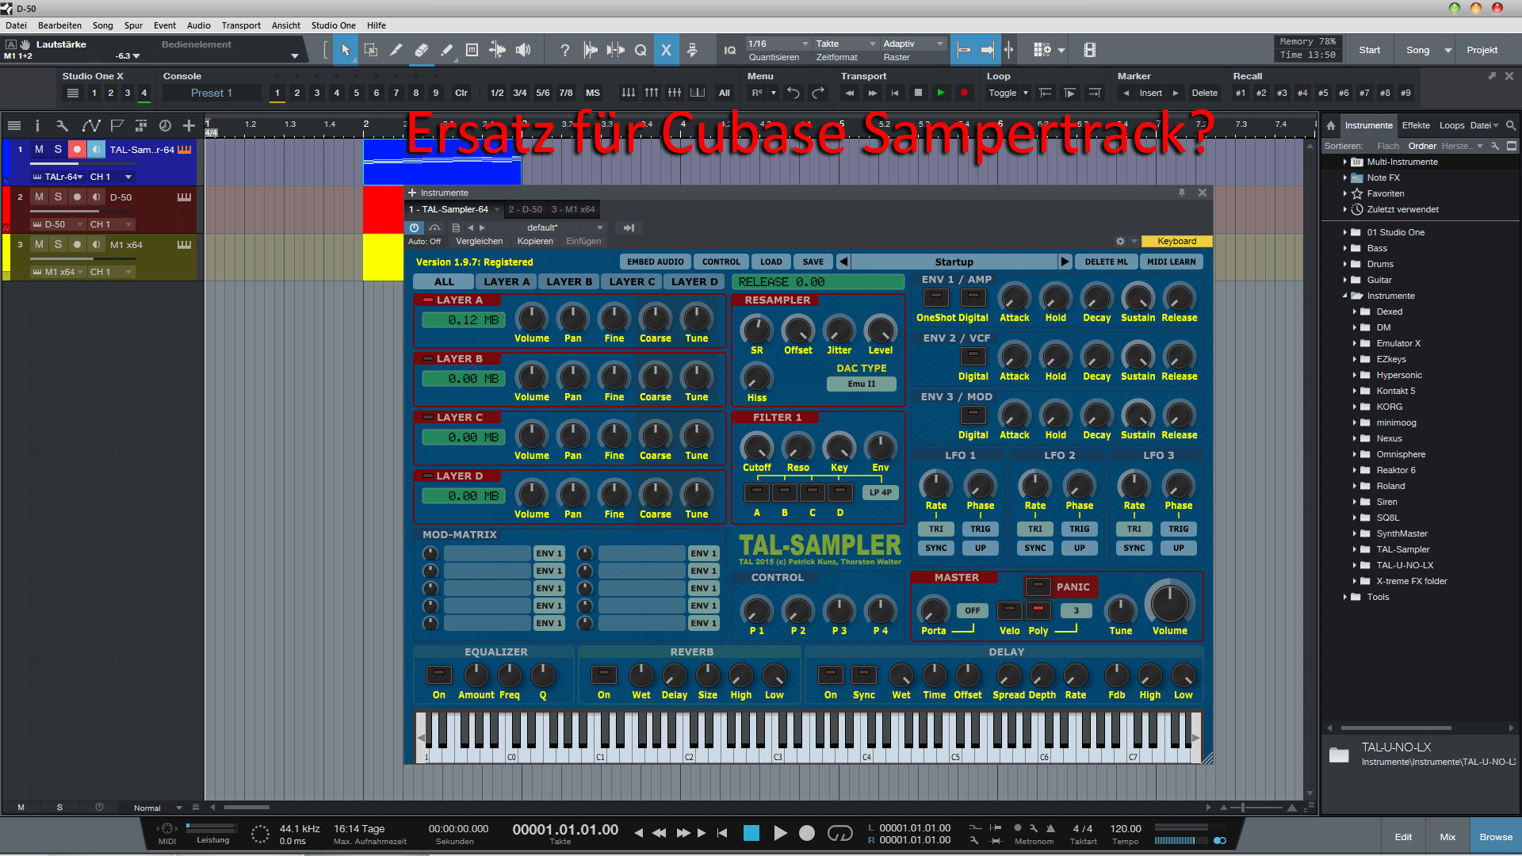This screenshot has width=1522, height=856.
Task: Open the Transport menu
Action: (x=241, y=25)
